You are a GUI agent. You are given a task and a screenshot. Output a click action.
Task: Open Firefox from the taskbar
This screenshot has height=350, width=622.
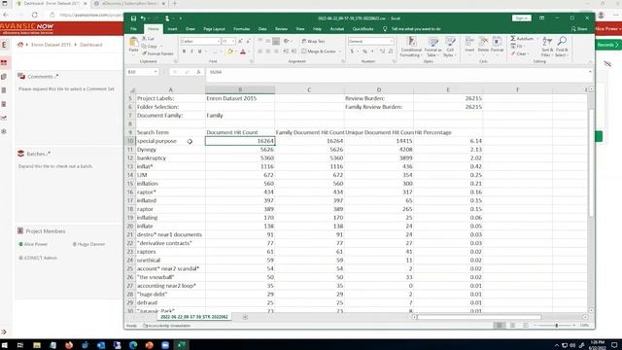(69, 345)
